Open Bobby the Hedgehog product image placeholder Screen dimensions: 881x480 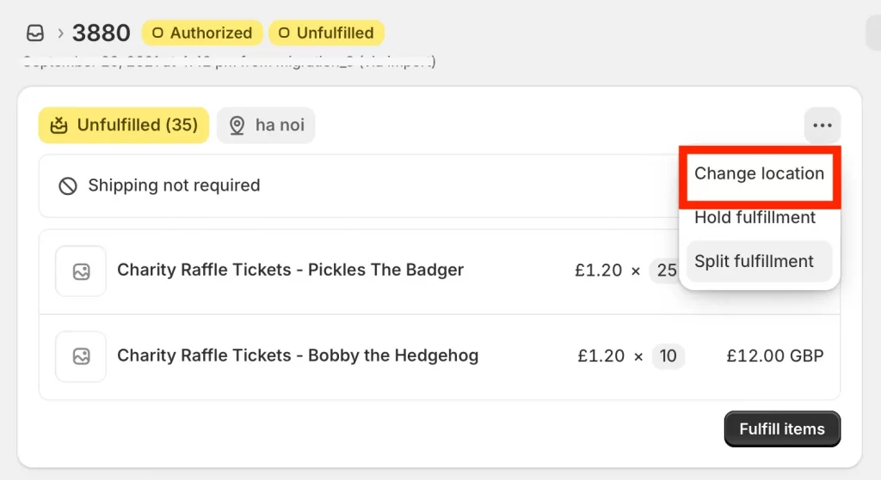81,356
